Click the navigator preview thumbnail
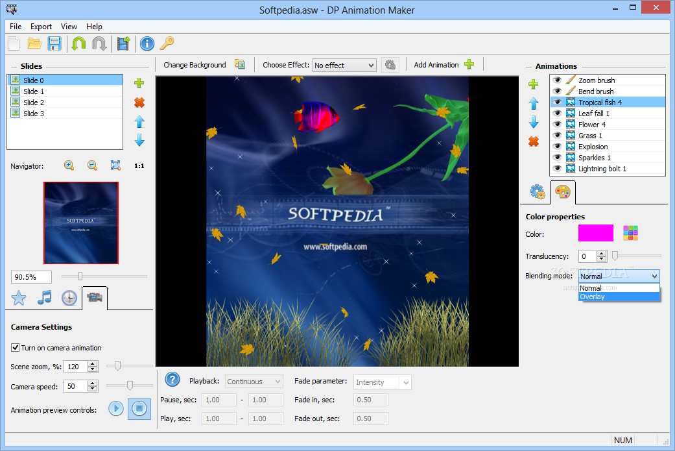This screenshot has height=451, width=675. click(x=81, y=223)
